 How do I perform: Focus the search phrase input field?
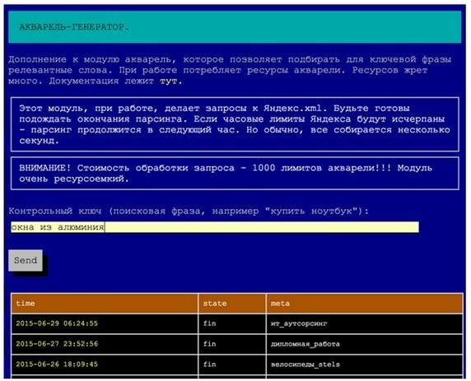coord(215,227)
